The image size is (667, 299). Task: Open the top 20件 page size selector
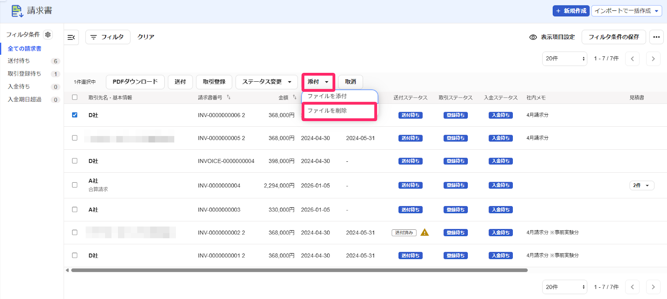[565, 59]
